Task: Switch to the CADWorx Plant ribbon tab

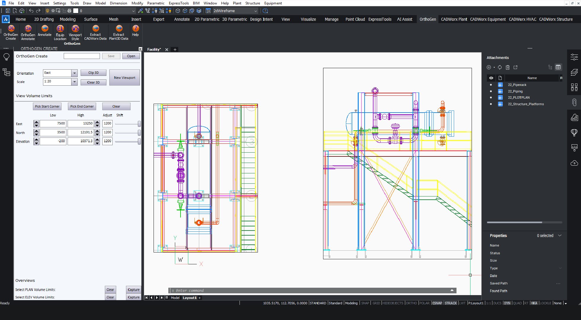Action: click(x=454, y=19)
